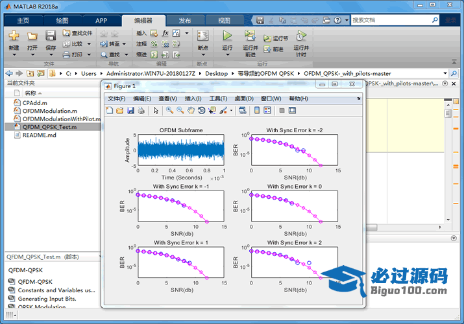Image resolution: width=464 pixels, height=324 pixels.
Task: Click the OFDM Subframe plot
Action: [181, 150]
